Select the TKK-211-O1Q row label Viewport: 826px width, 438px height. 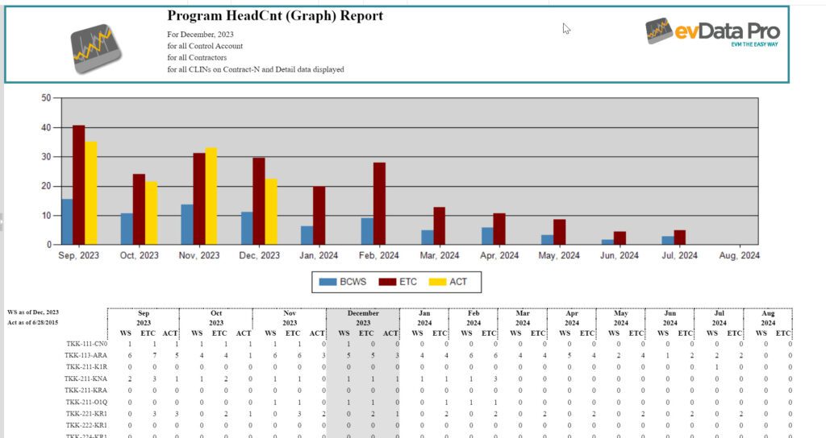coord(86,403)
